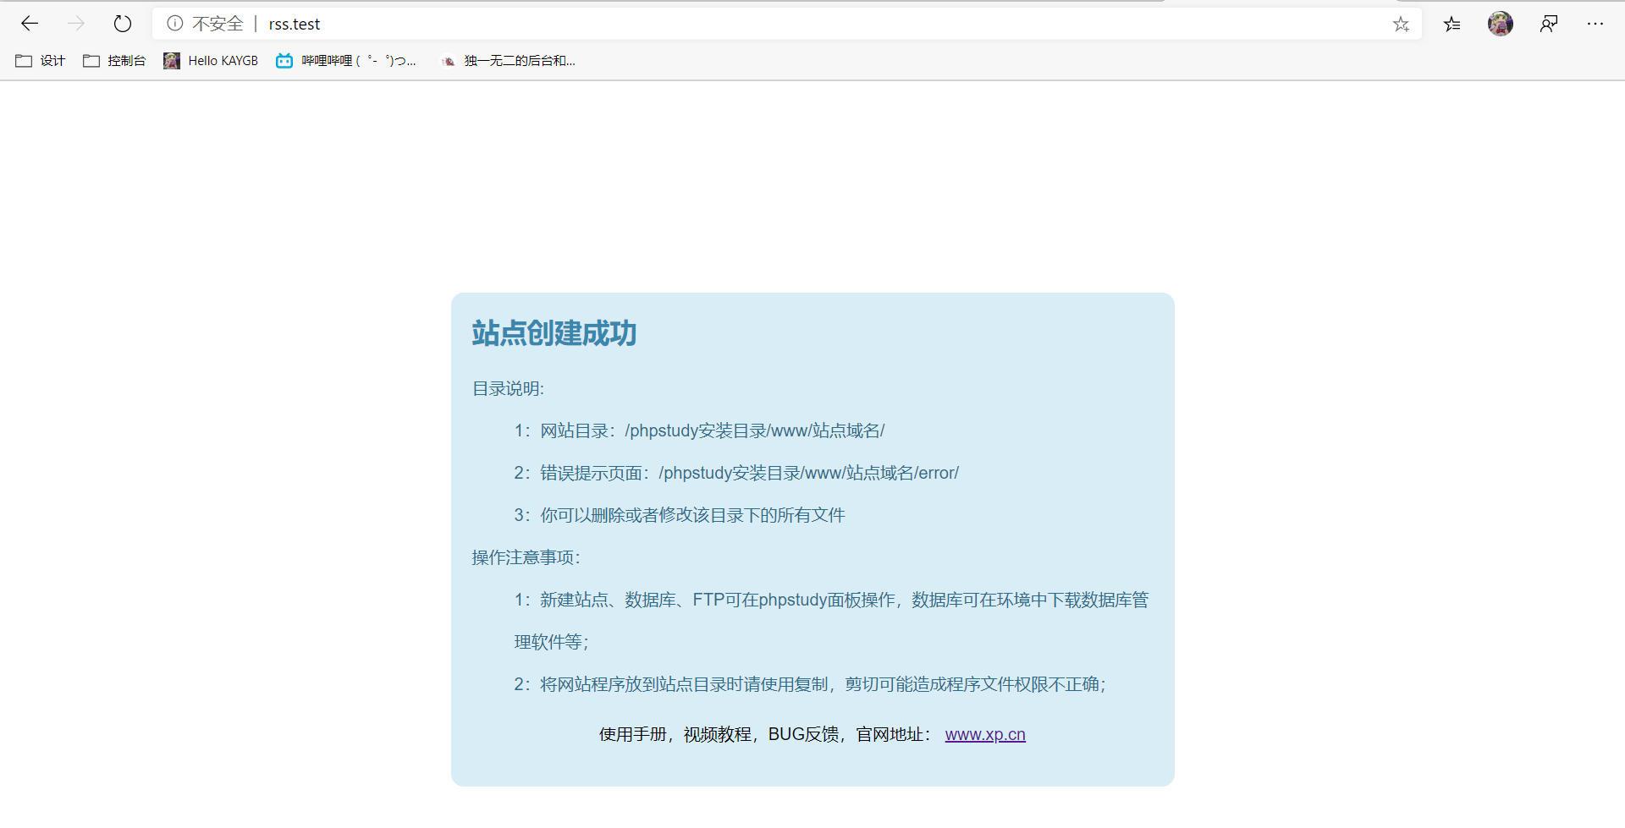Viewport: 1625px width, 828px height.
Task: Click the Hello KAYGB bookmark favicon
Action: (172, 60)
